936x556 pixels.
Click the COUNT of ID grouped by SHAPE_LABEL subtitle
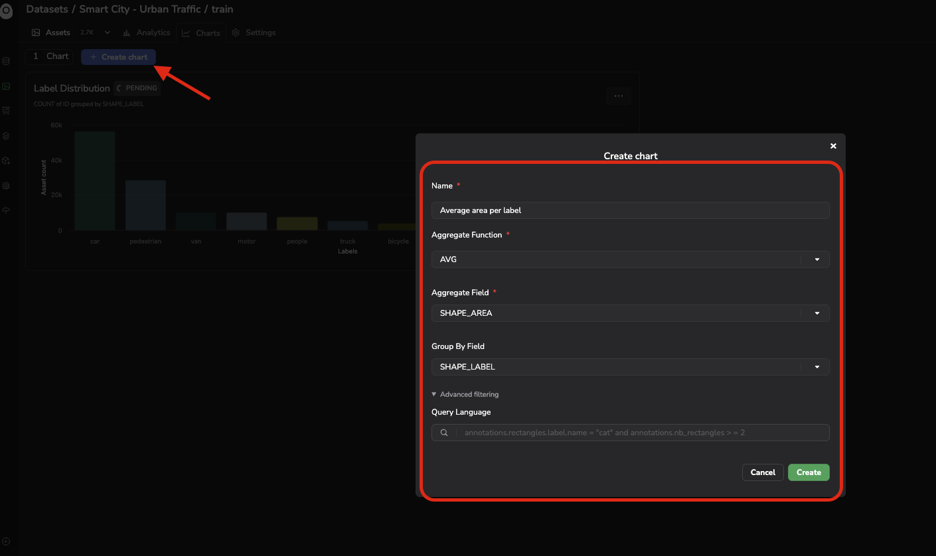[89, 104]
